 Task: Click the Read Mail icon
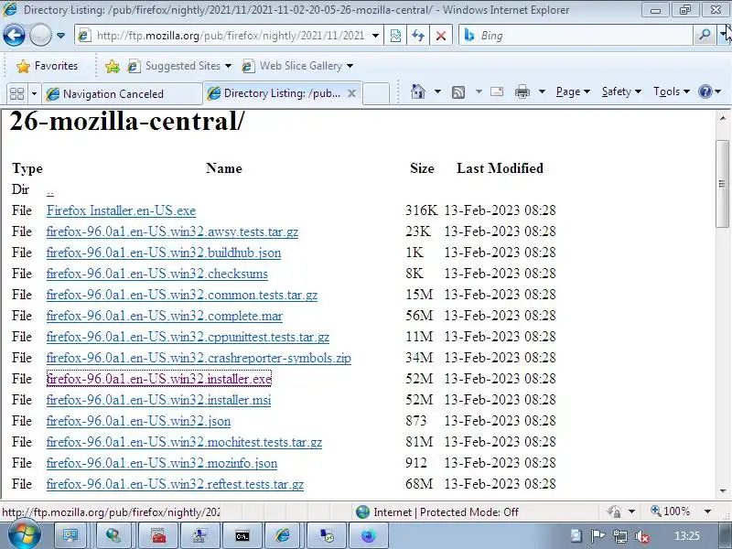(497, 91)
